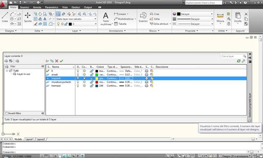Image resolution: width=263 pixels, height=158 pixels.
Task: Open the Layout1 drawing tab
Action: 30,139
